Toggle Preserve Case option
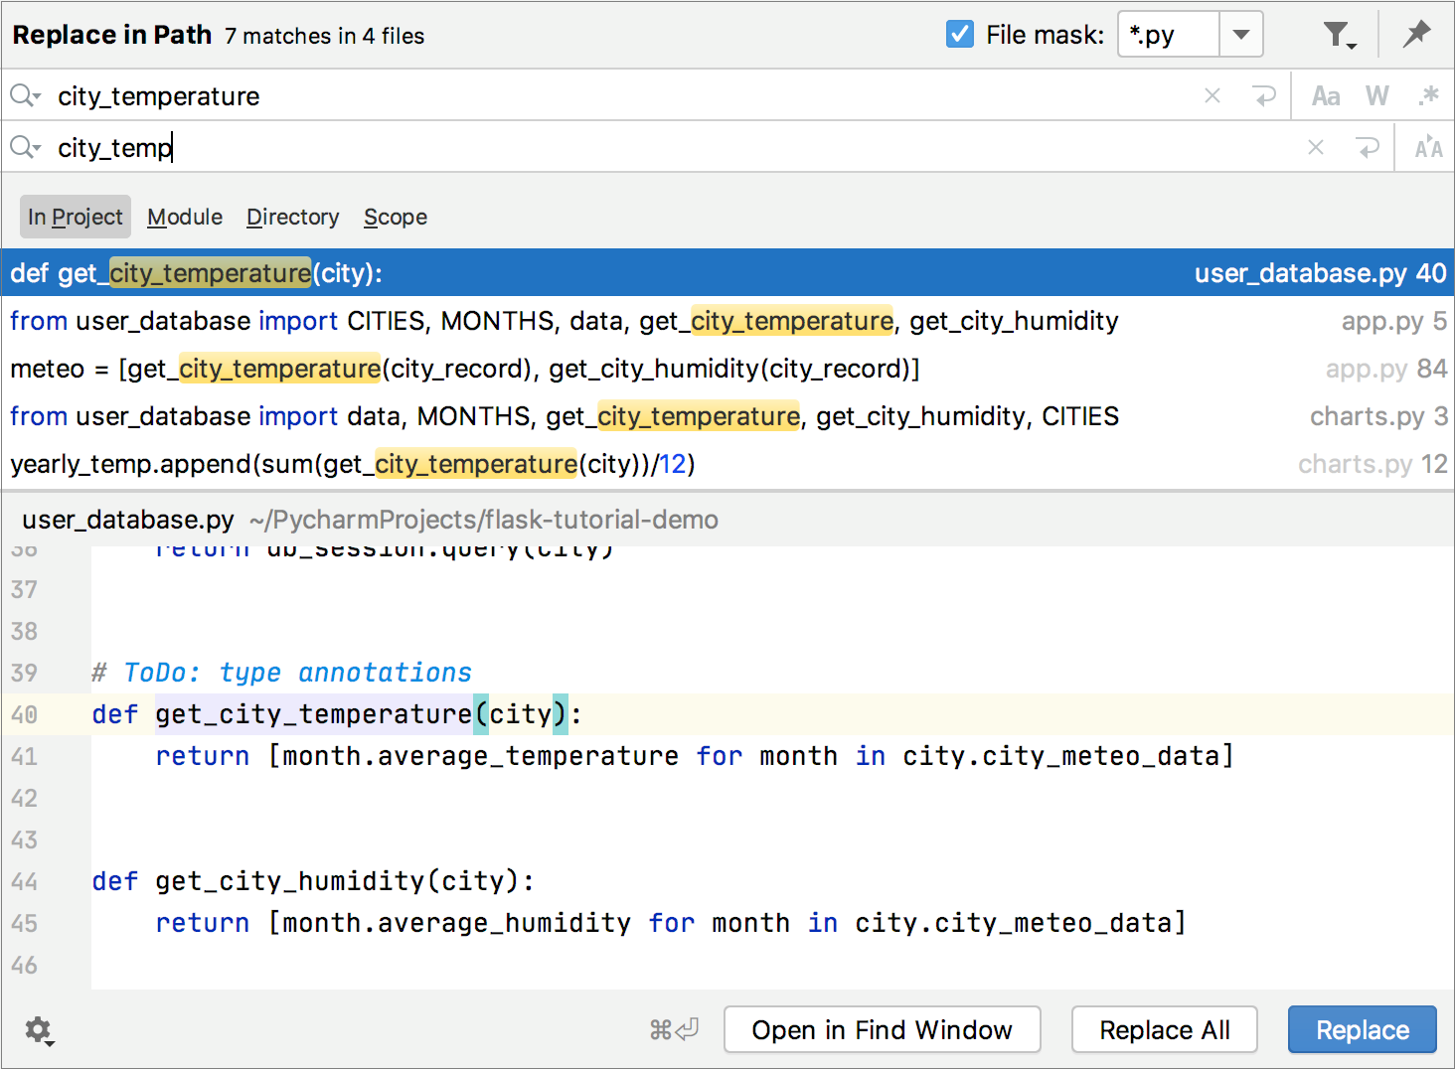The height and width of the screenshot is (1069, 1455). coord(1428,148)
